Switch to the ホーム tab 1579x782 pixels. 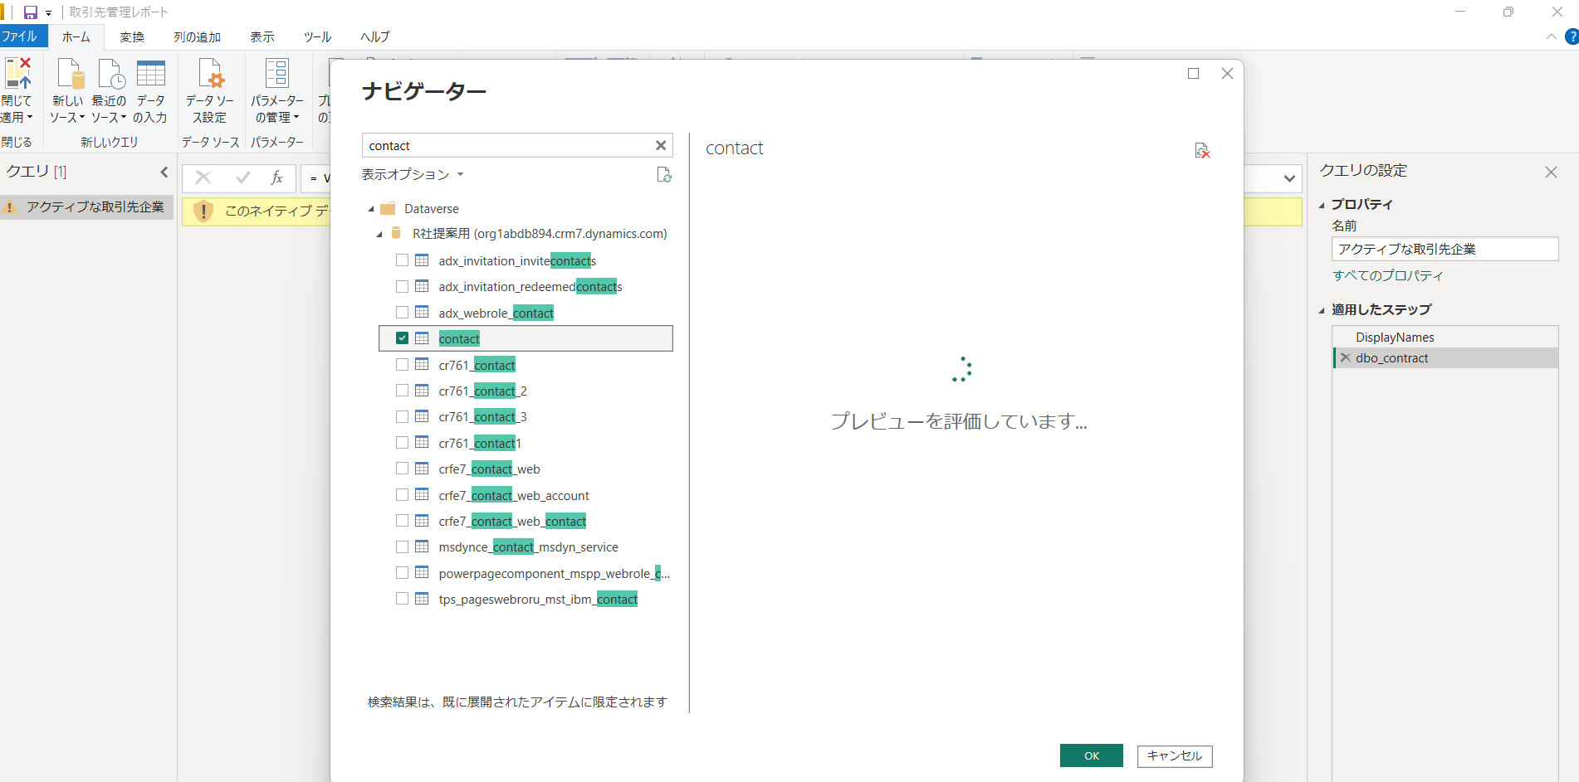click(76, 37)
